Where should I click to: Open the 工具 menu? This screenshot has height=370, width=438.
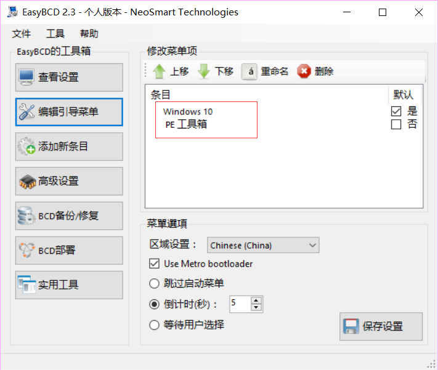click(x=55, y=34)
